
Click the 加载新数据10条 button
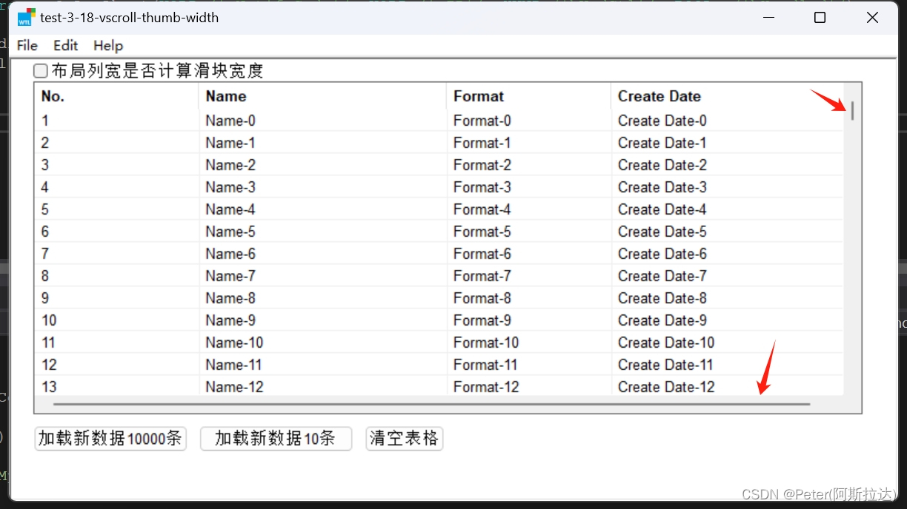click(276, 439)
